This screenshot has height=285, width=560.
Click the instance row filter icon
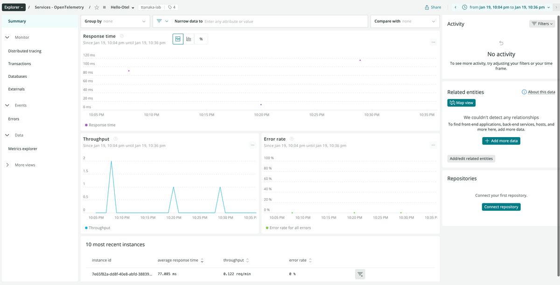click(360, 274)
